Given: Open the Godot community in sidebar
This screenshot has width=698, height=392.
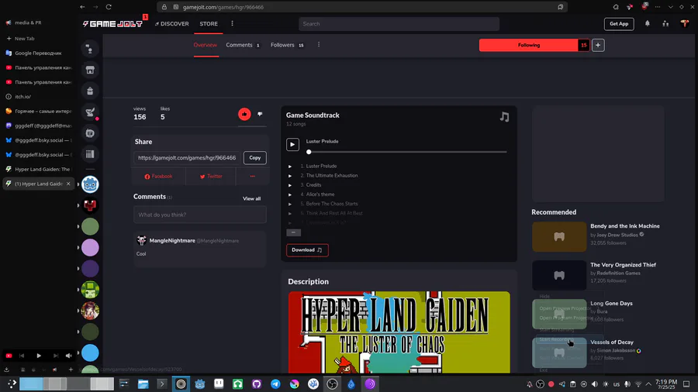Looking at the screenshot, I should [90, 184].
